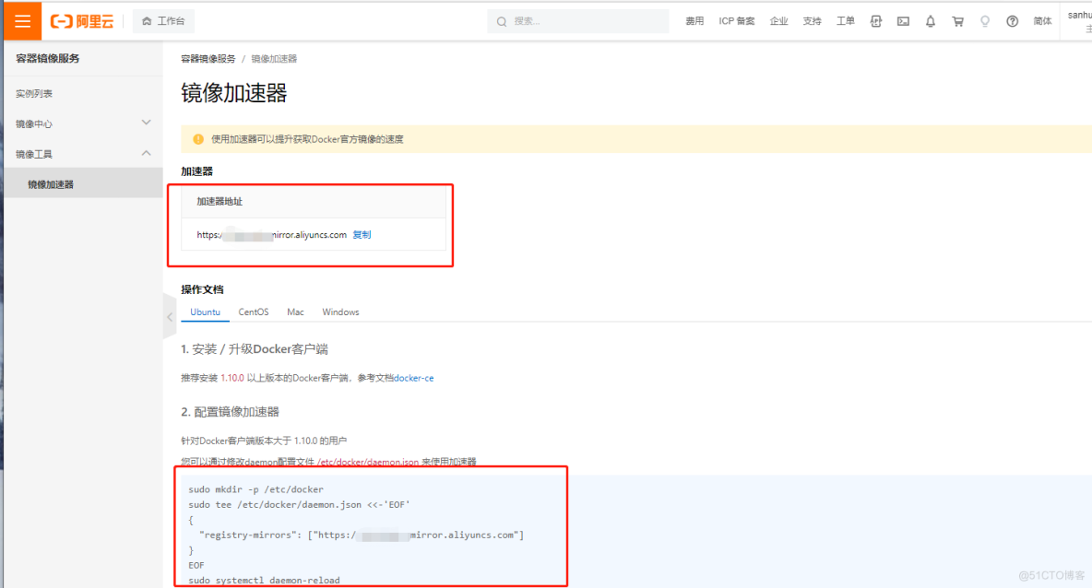
Task: Click the 1.10.0 version text
Action: pos(232,378)
